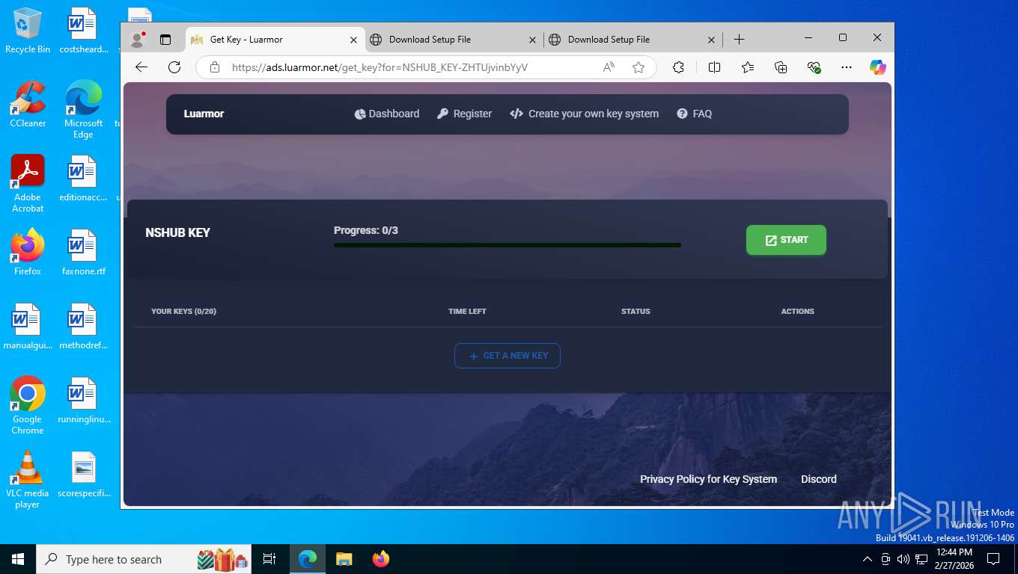Open the Register nav link

pos(465,114)
